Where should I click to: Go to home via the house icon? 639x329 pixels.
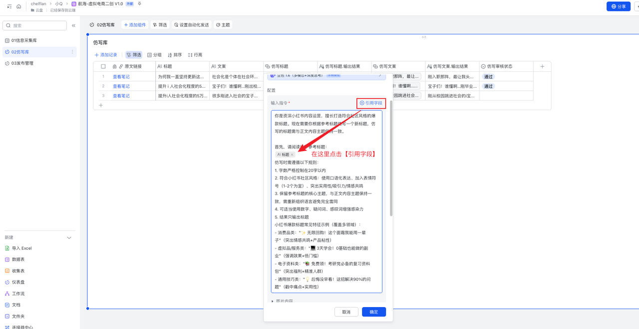(19, 6)
